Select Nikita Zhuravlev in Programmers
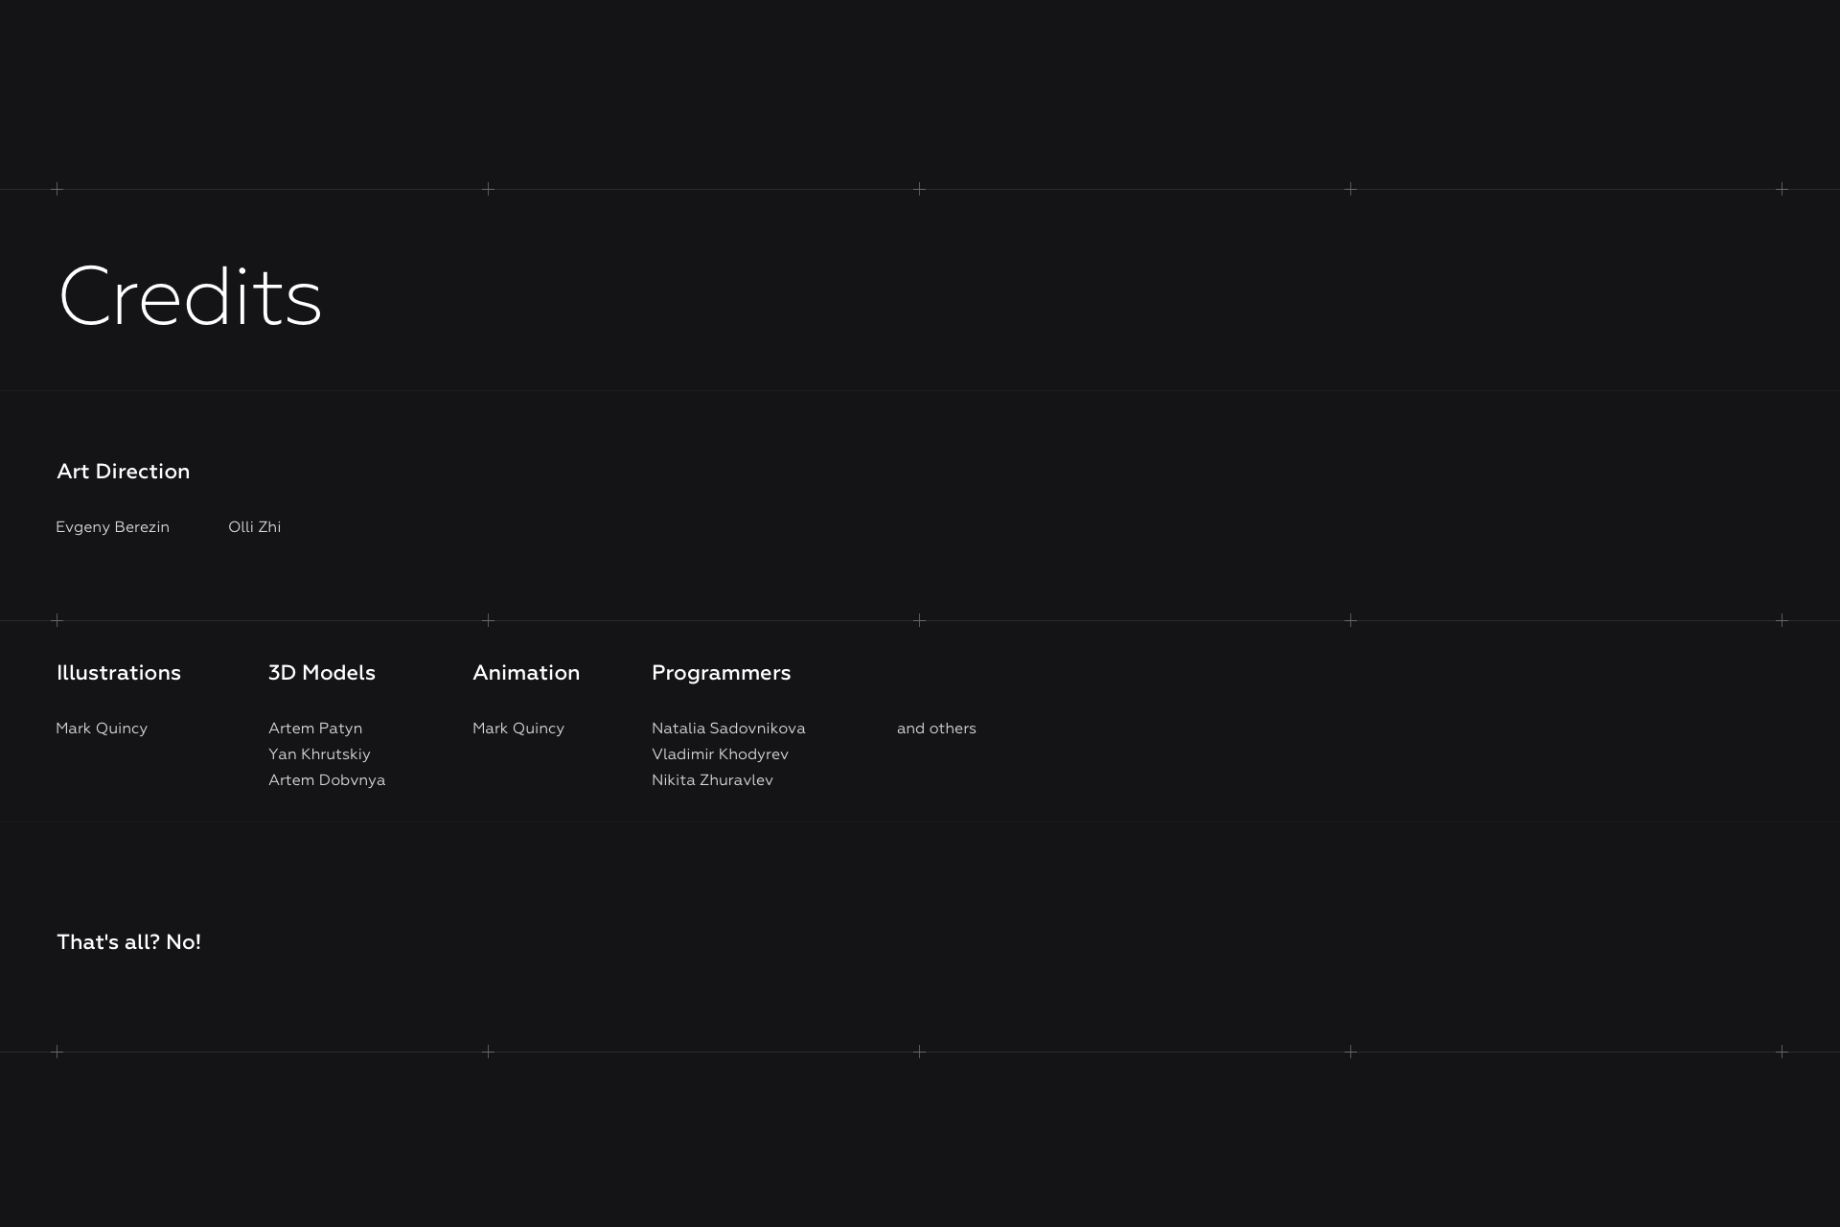Image resolution: width=1840 pixels, height=1227 pixels. point(712,780)
